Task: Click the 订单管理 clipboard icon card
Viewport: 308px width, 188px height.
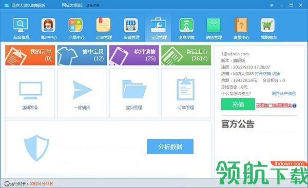Action: (186, 93)
